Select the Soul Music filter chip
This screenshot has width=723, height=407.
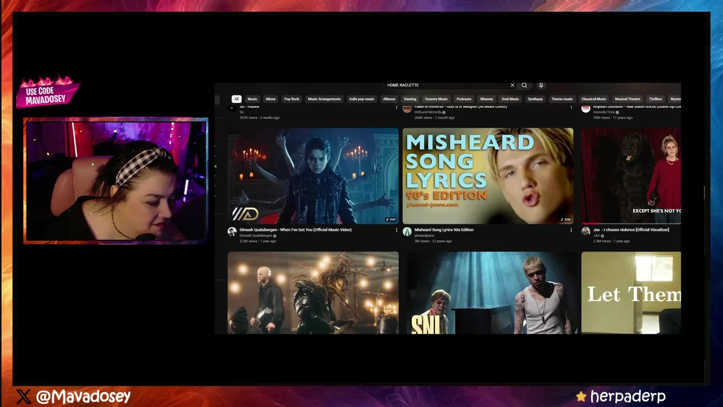click(x=510, y=99)
